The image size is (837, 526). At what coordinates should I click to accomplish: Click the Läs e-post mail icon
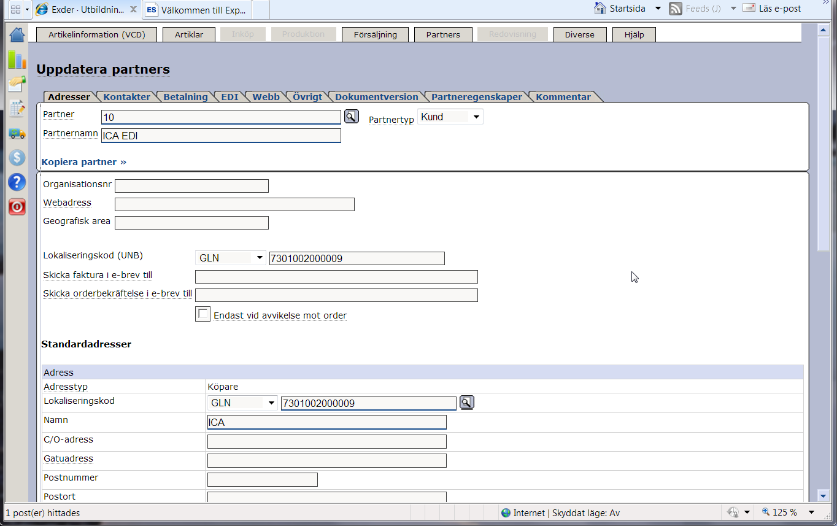click(x=749, y=8)
